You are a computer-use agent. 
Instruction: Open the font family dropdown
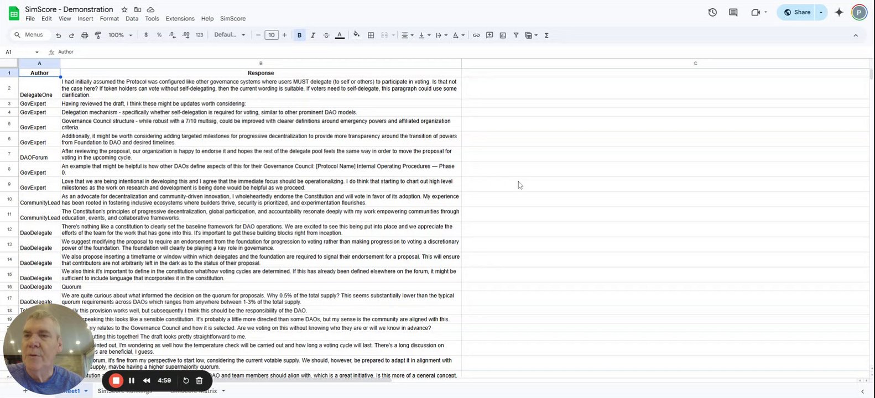pyautogui.click(x=230, y=35)
